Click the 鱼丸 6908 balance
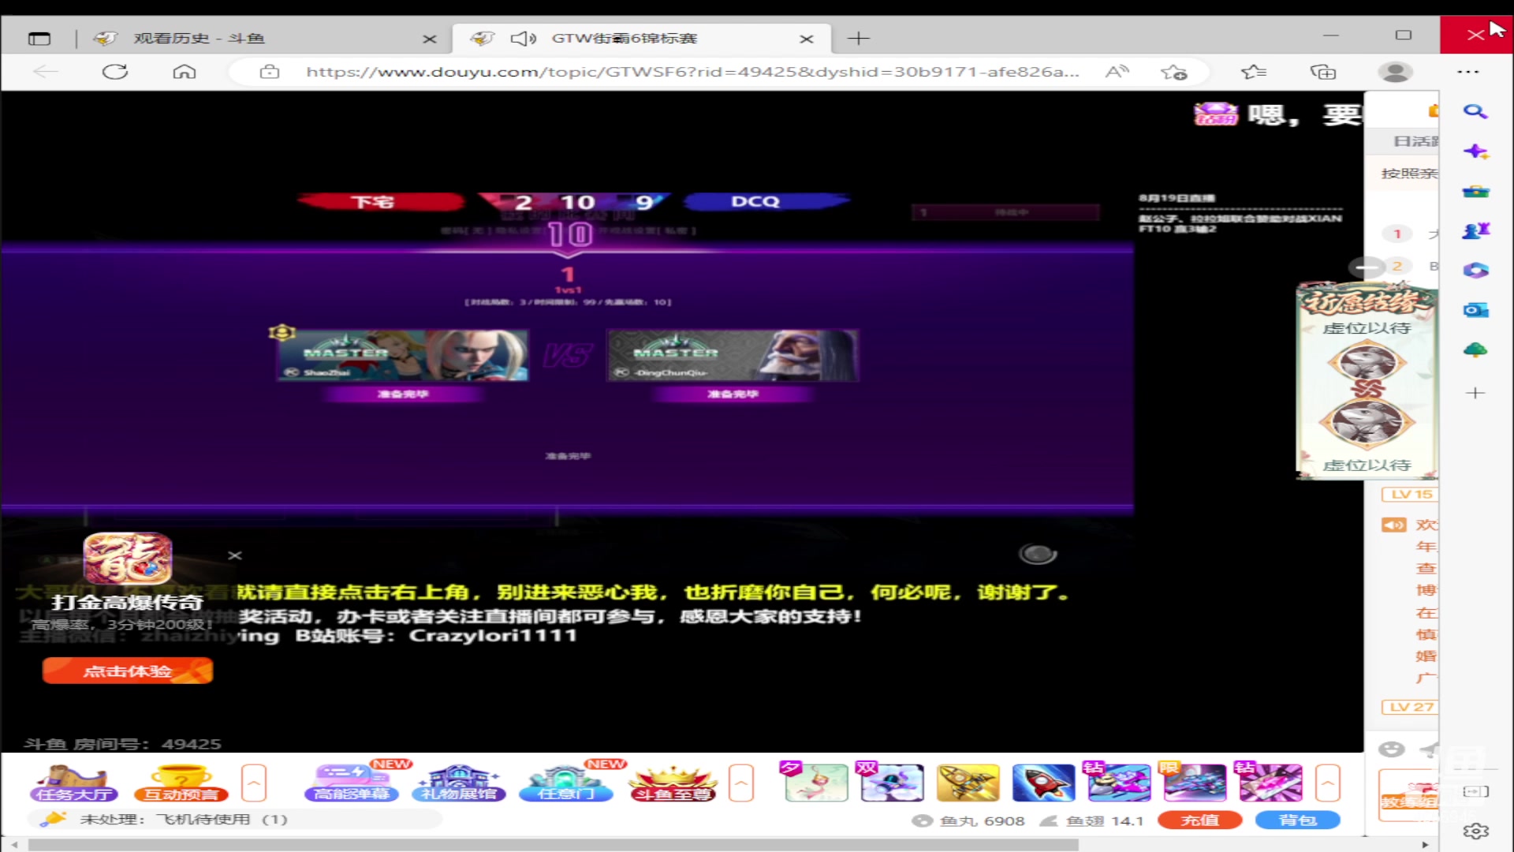The width and height of the screenshot is (1514, 852). 968,821
